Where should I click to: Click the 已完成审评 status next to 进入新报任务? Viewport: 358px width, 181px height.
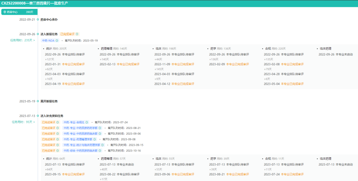[x=67, y=34]
